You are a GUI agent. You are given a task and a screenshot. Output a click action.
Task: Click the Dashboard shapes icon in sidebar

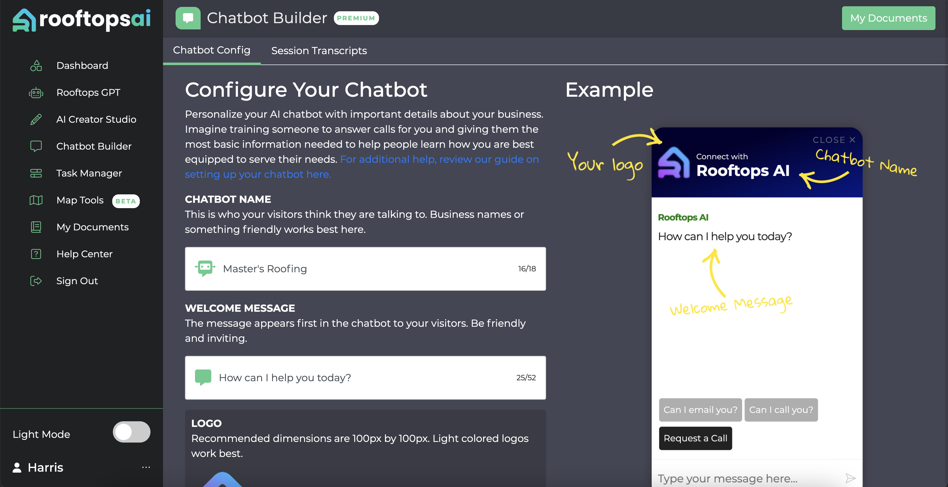[36, 65]
